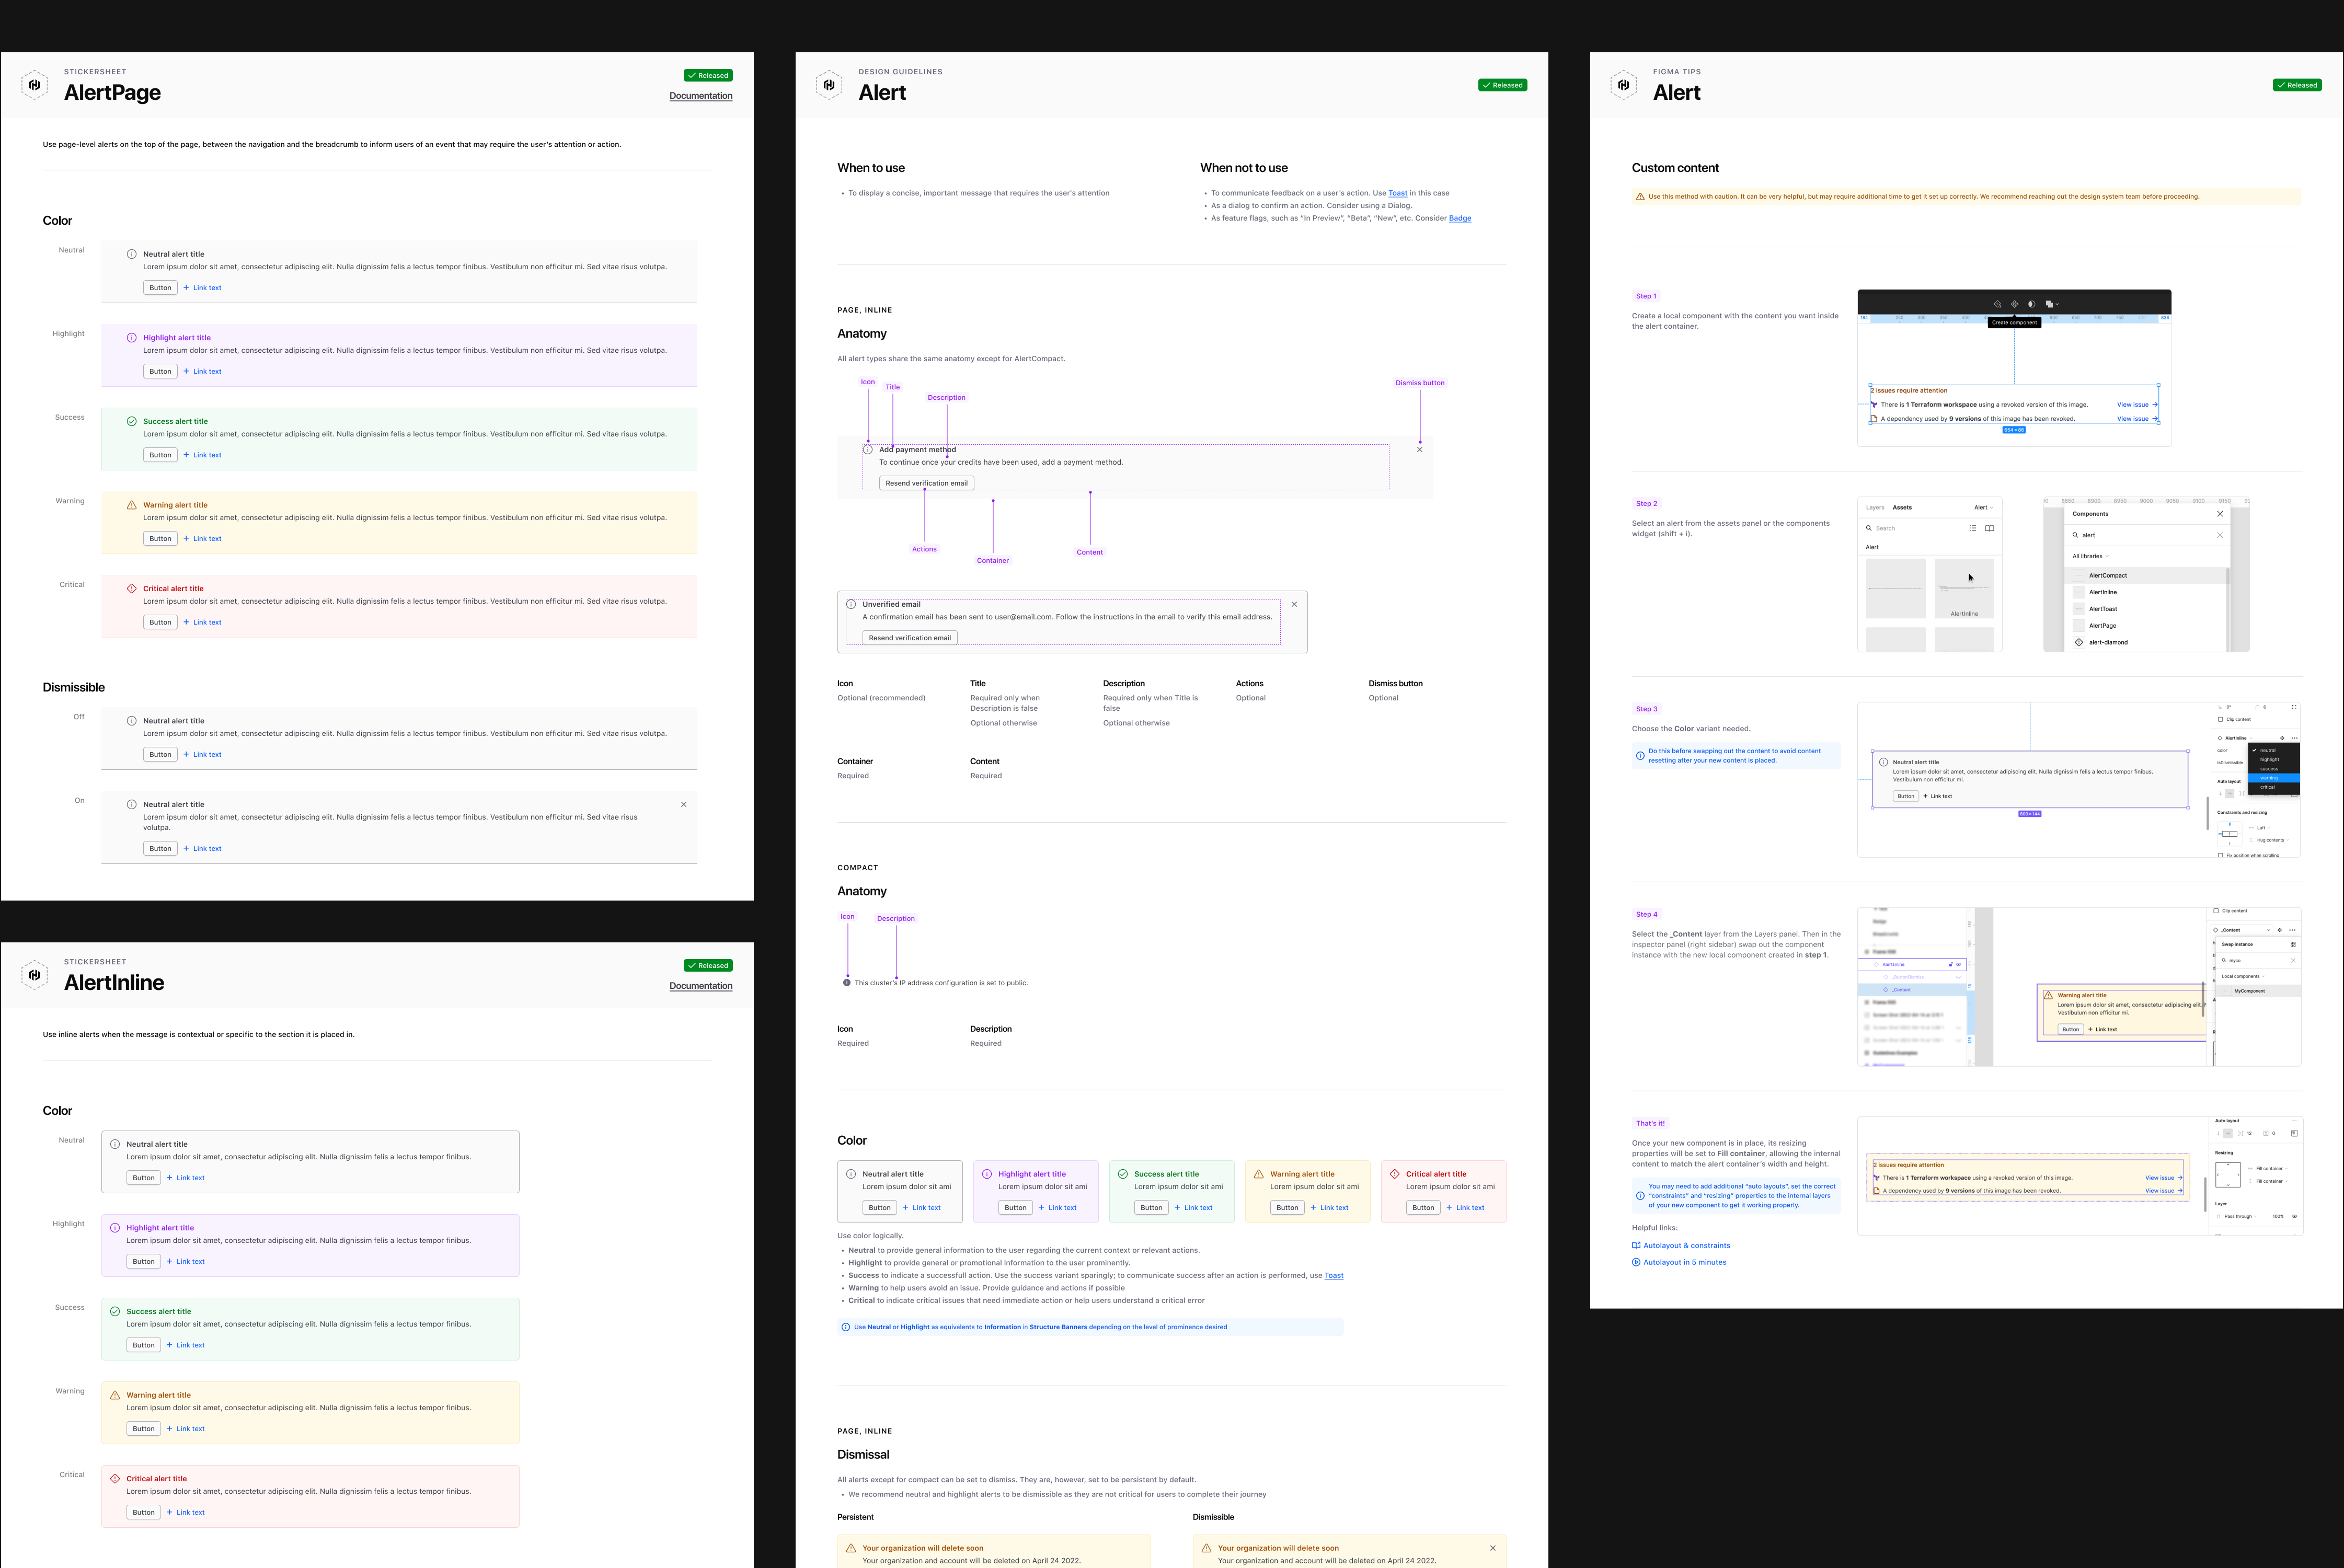Click the COMPACT anatomy section header
2344x1568 pixels.
pos(858,866)
